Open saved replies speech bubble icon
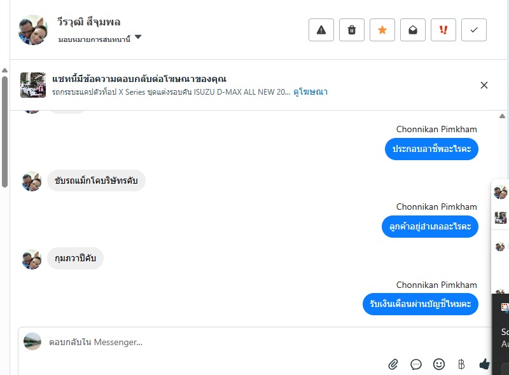509x375 pixels. [416, 364]
